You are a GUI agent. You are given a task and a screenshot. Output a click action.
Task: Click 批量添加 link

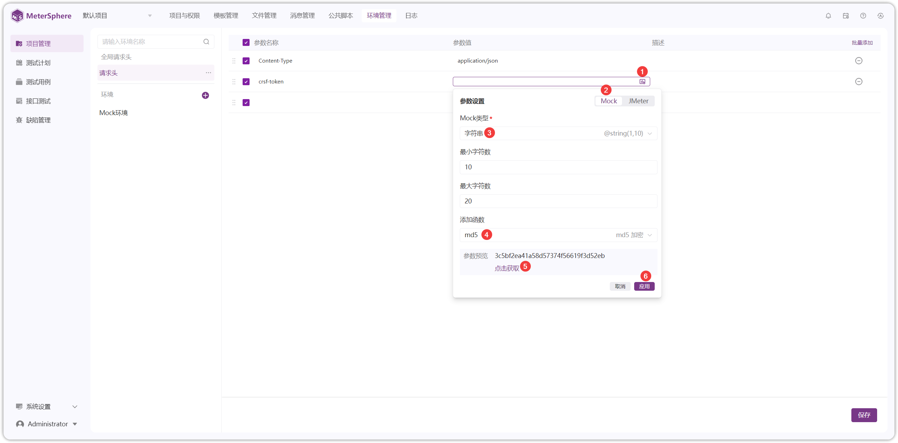[862, 42]
